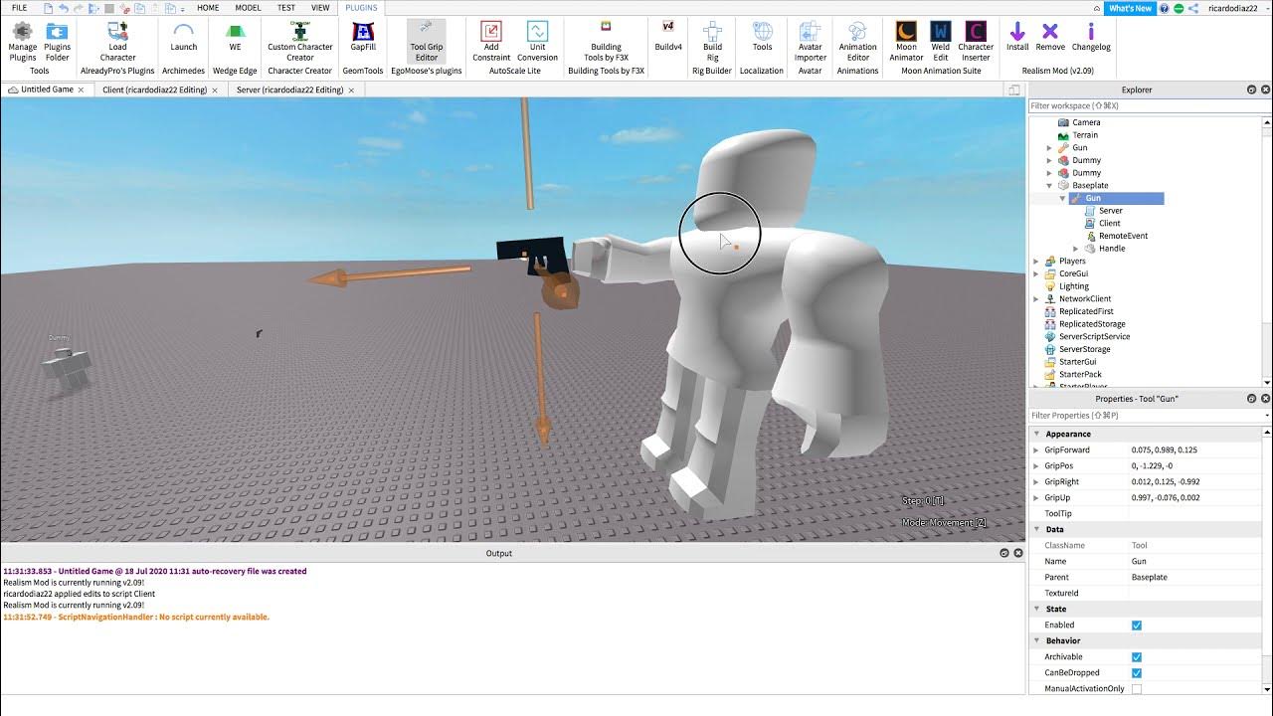This screenshot has height=716, width=1273.
Task: Open the Unit Conversion plugin
Action: pos(537,42)
